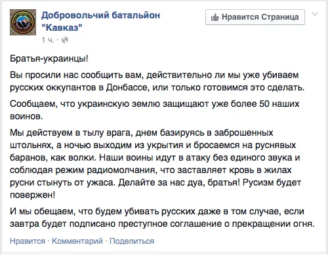The height and width of the screenshot is (255, 328).
Task: Share the post using Поделиться
Action: click(132, 241)
